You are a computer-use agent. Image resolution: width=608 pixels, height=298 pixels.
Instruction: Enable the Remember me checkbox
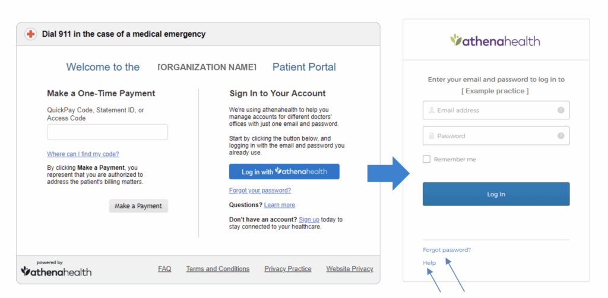[x=426, y=159]
